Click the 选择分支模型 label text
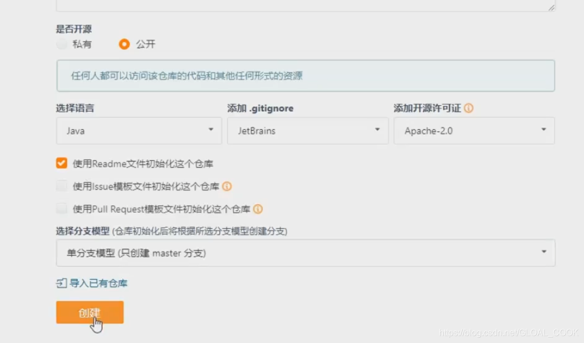The width and height of the screenshot is (584, 343). [82, 231]
